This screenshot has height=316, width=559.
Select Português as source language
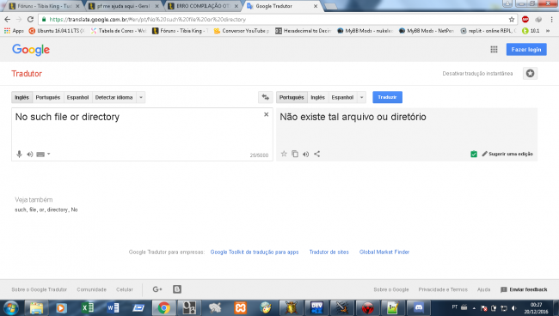click(x=48, y=97)
